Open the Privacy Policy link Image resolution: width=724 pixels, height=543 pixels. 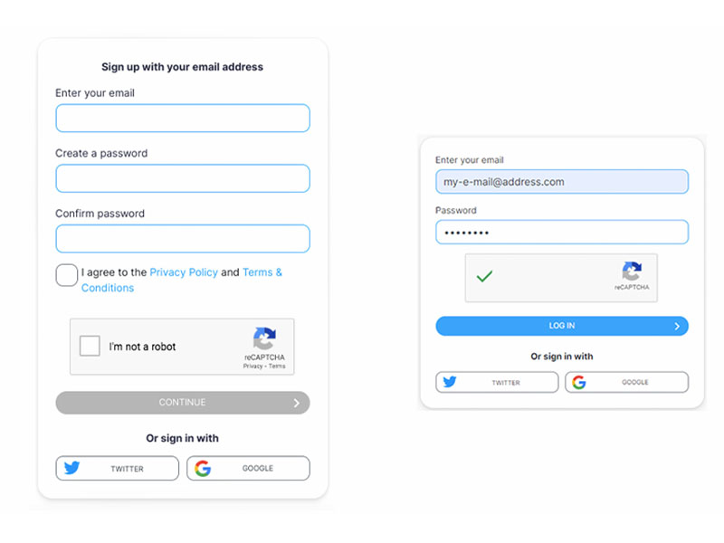coord(184,272)
